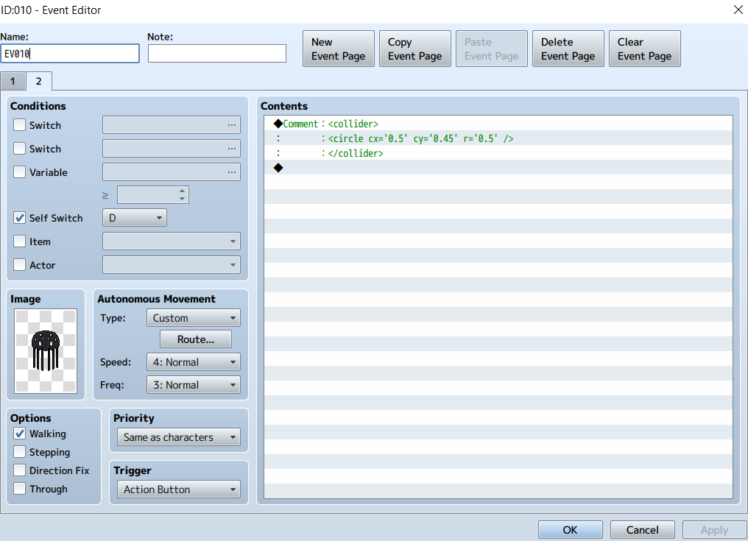Open the movement Type Custom dropdown

point(193,318)
